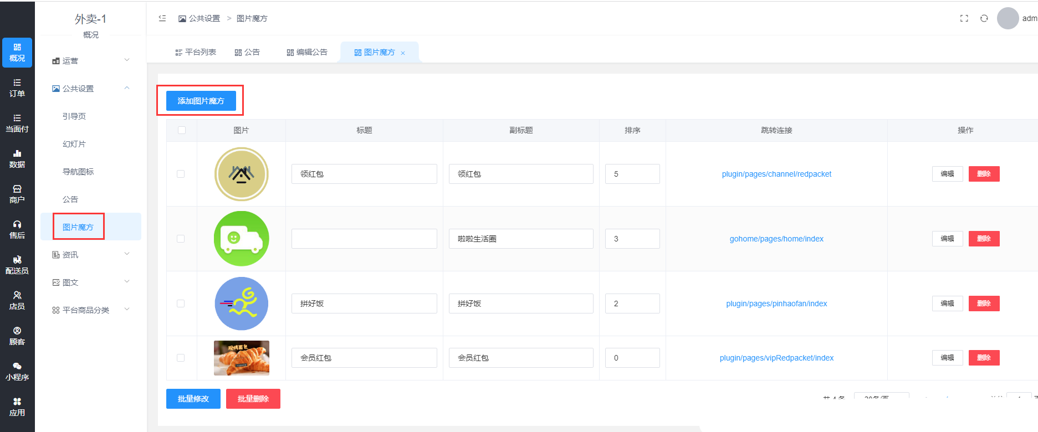
Task: Open the 订单 orders sidebar icon
Action: [x=17, y=88]
